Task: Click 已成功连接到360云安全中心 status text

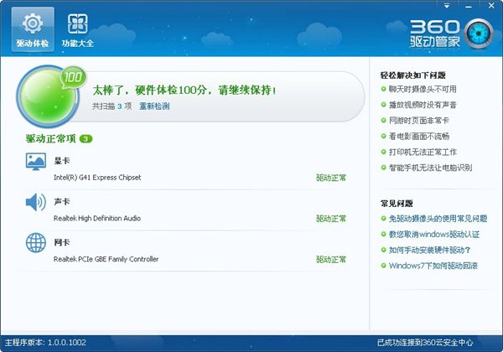Action: point(425,343)
